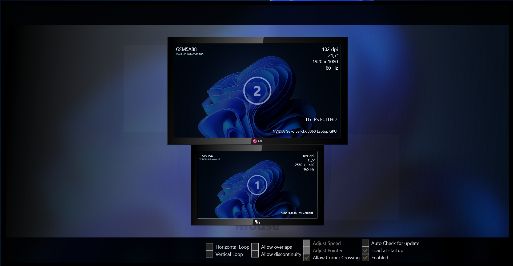513x266 pixels.
Task: Select the circled "1" badge on the laptop monitor
Action: tap(258, 185)
